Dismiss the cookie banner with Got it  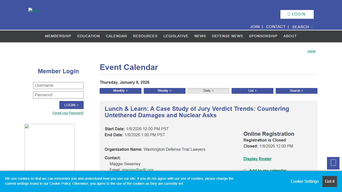[x=329, y=181]
